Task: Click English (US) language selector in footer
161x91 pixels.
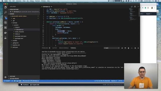Action: click(35, 85)
